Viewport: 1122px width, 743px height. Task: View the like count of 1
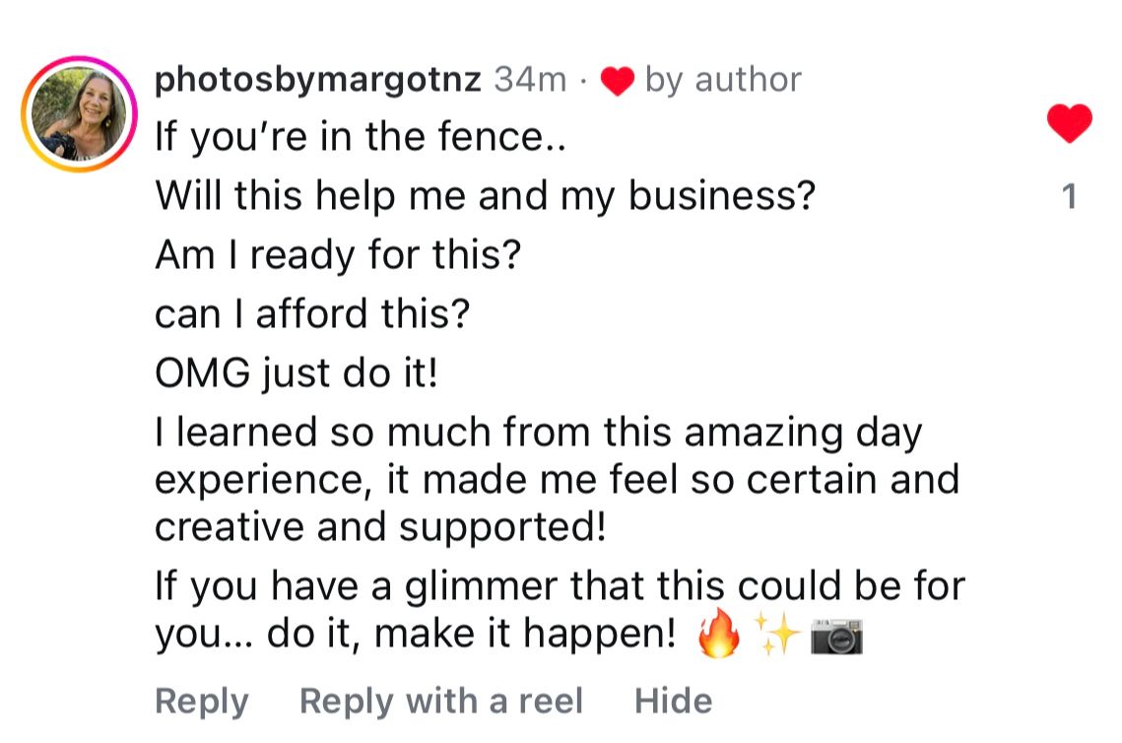pyautogui.click(x=1070, y=198)
